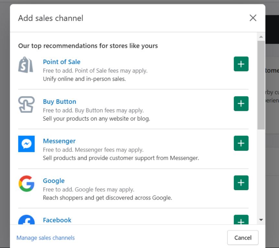The height and width of the screenshot is (248, 279).
Task: Open the Messenger link
Action: tap(59, 141)
